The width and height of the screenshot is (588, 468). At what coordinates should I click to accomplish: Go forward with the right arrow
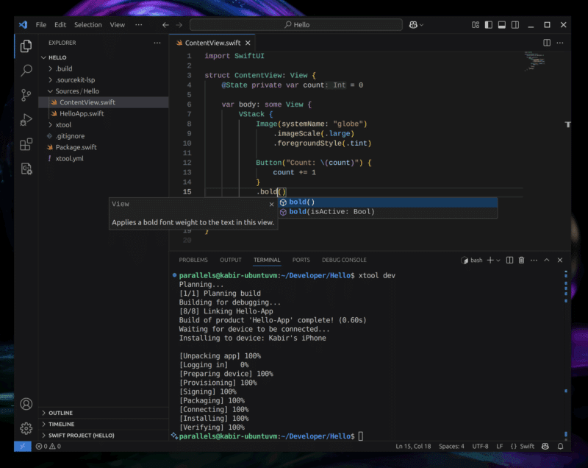[x=179, y=25]
